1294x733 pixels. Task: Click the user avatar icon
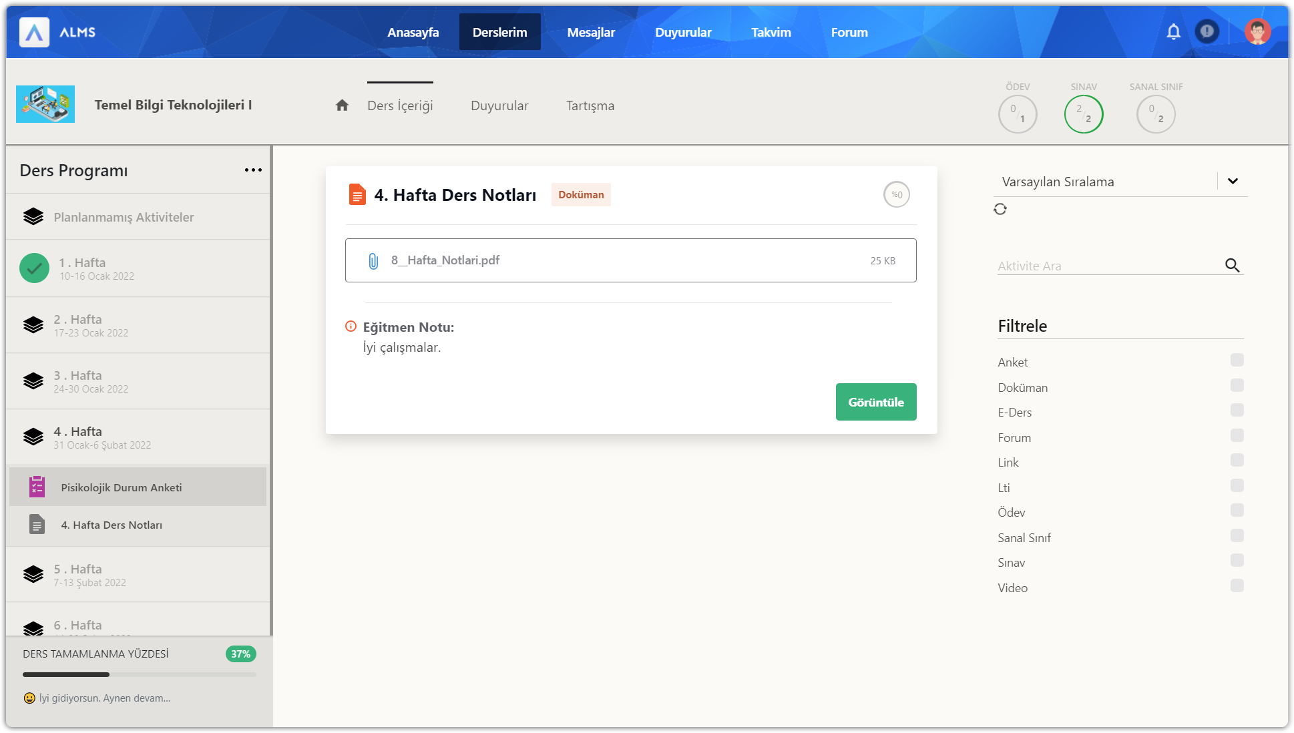(x=1257, y=31)
